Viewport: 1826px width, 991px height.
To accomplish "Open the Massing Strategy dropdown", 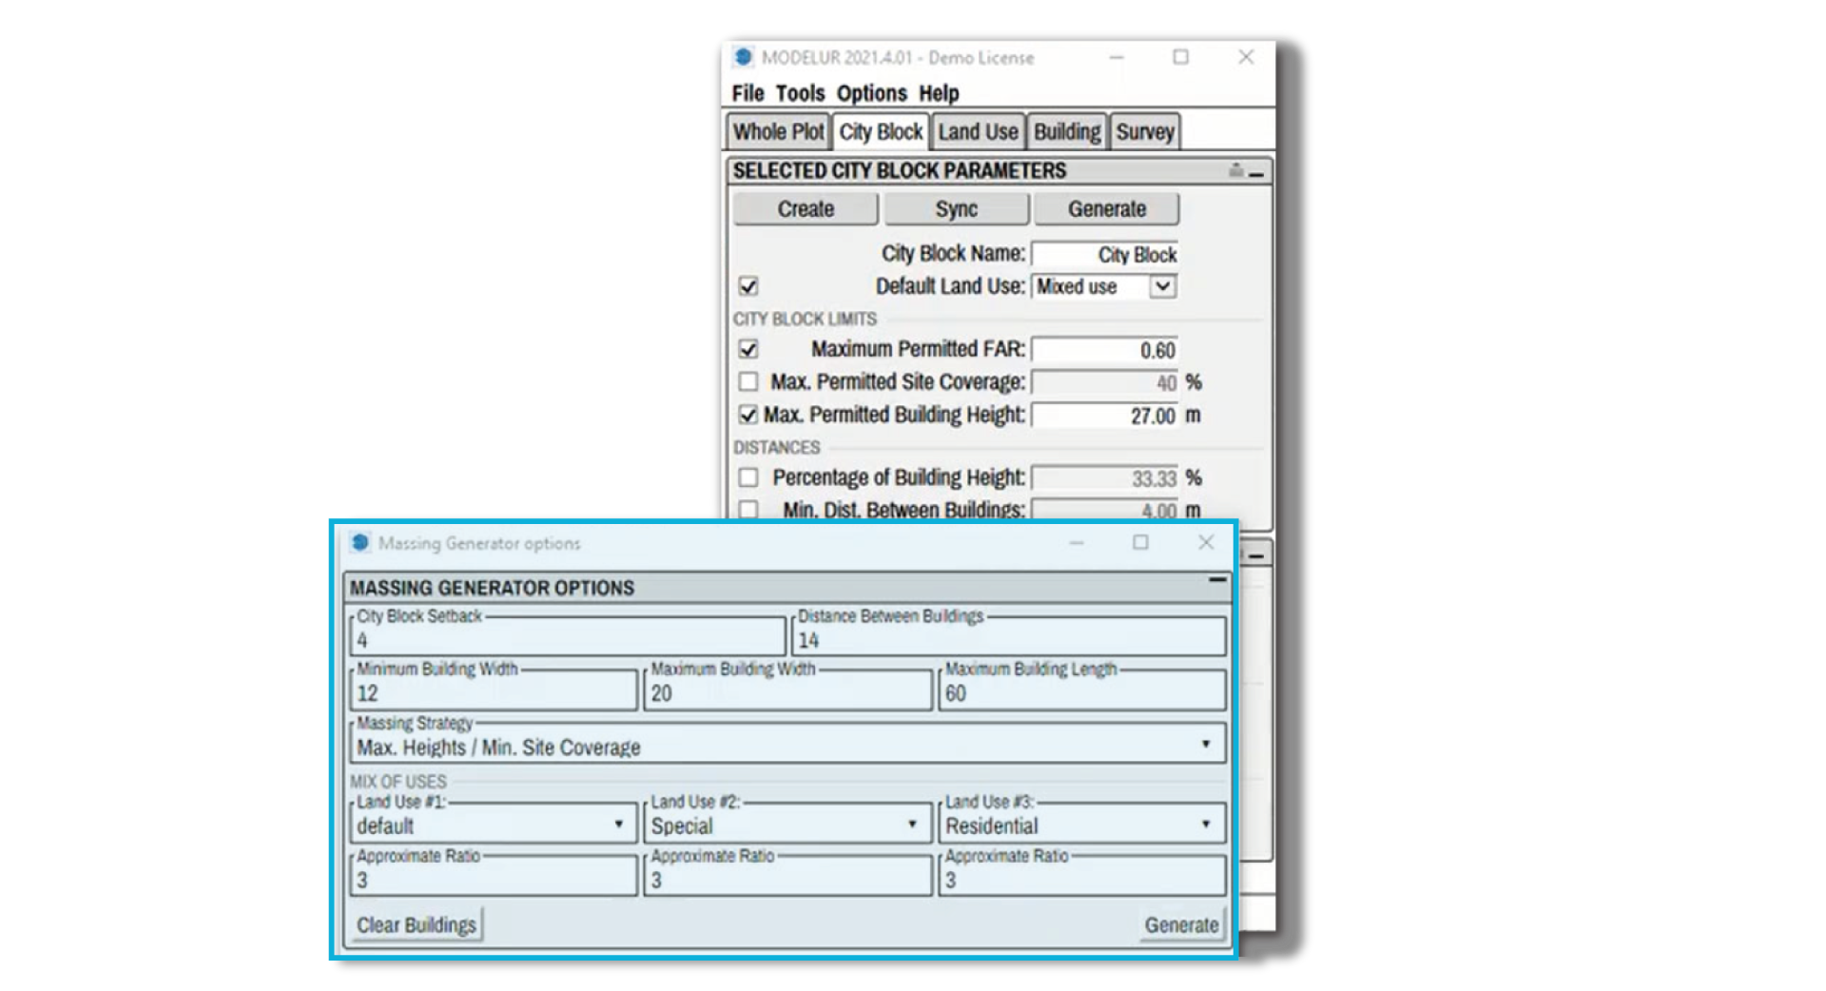I will (1206, 744).
